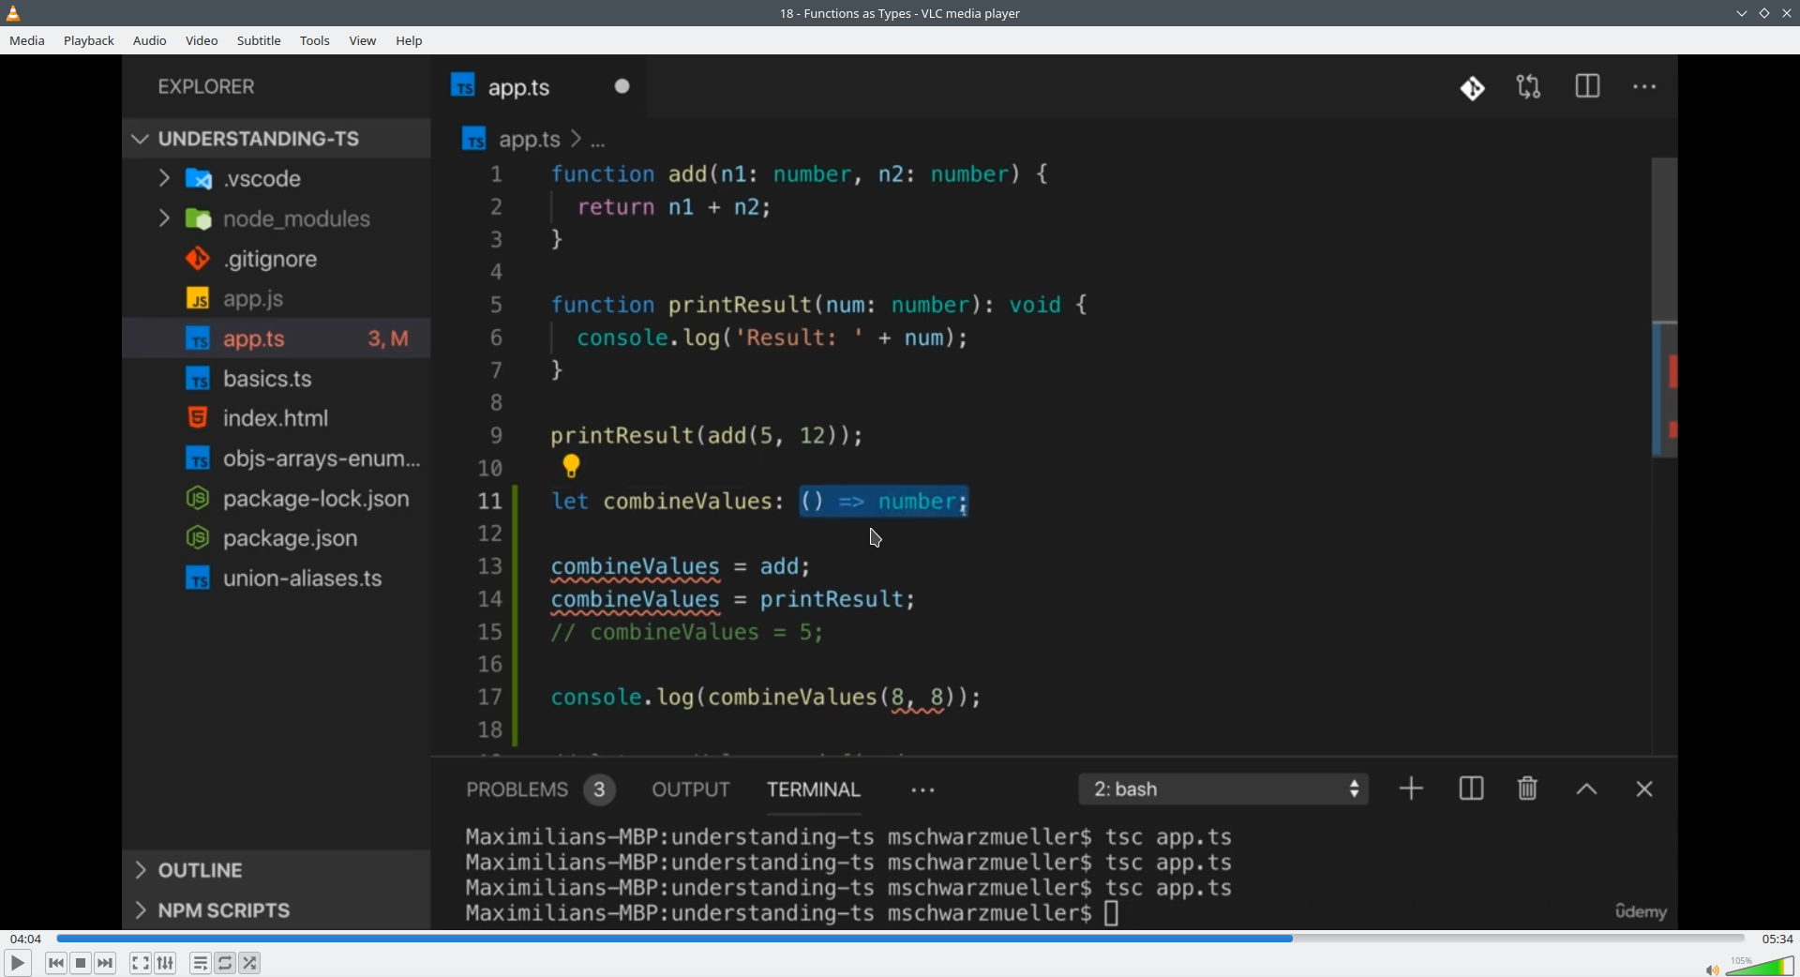This screenshot has height=977, width=1800.
Task: Open the .gitignore file
Action: [277, 259]
